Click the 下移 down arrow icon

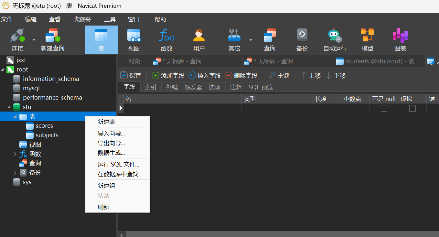tap(329, 75)
